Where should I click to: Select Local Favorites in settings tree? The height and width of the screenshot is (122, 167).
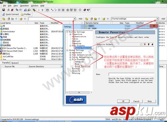point(82,66)
